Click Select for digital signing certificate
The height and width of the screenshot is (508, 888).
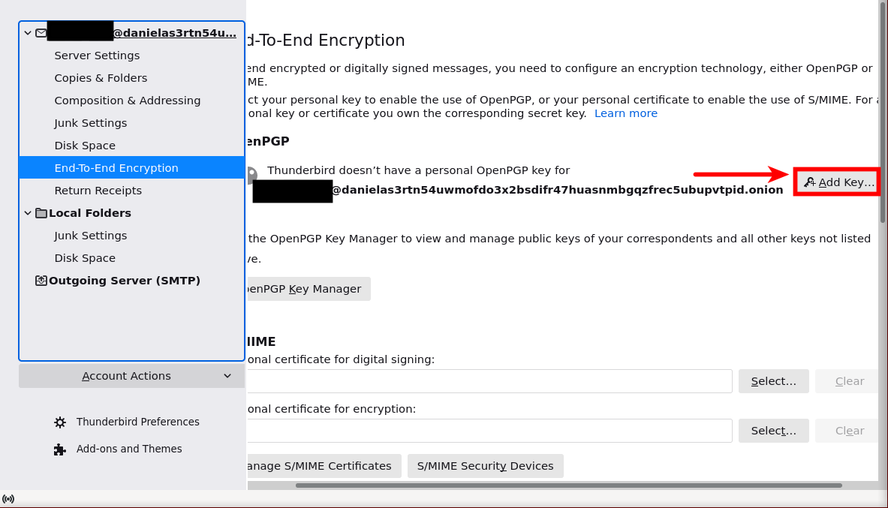[773, 381]
